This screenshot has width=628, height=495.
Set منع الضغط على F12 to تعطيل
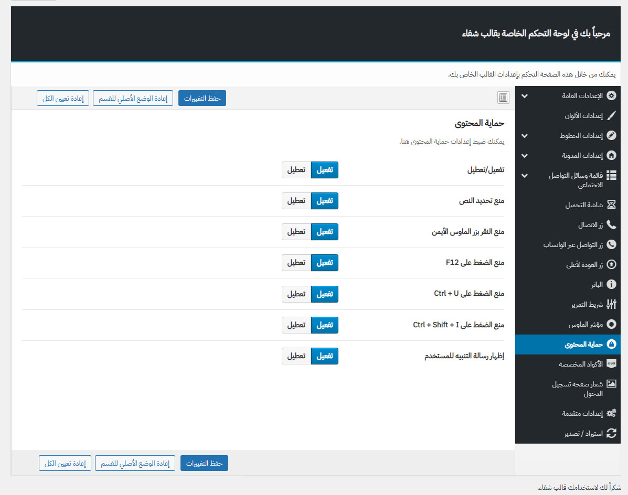296,263
